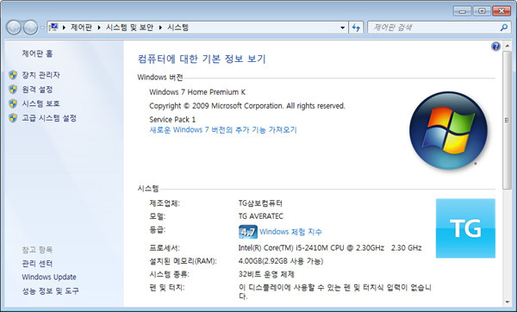Open 성능 정보 및 도구 link
This screenshot has height=312, width=517.
tap(51, 291)
